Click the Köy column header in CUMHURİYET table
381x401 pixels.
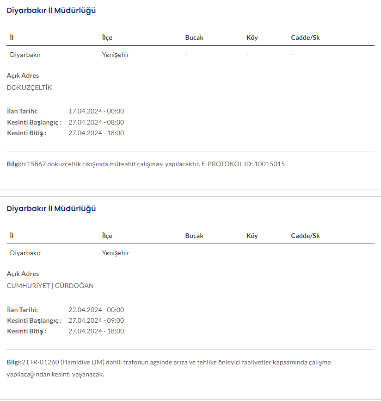click(252, 236)
